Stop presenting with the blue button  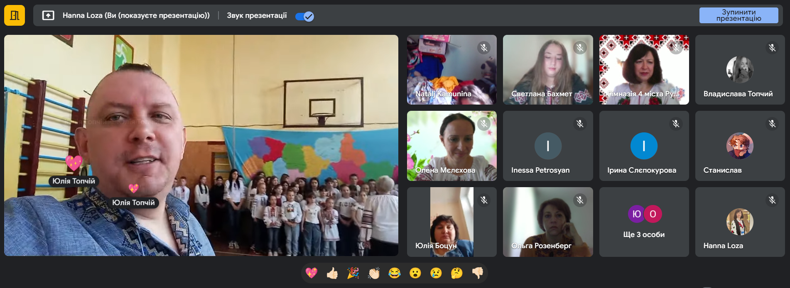738,15
